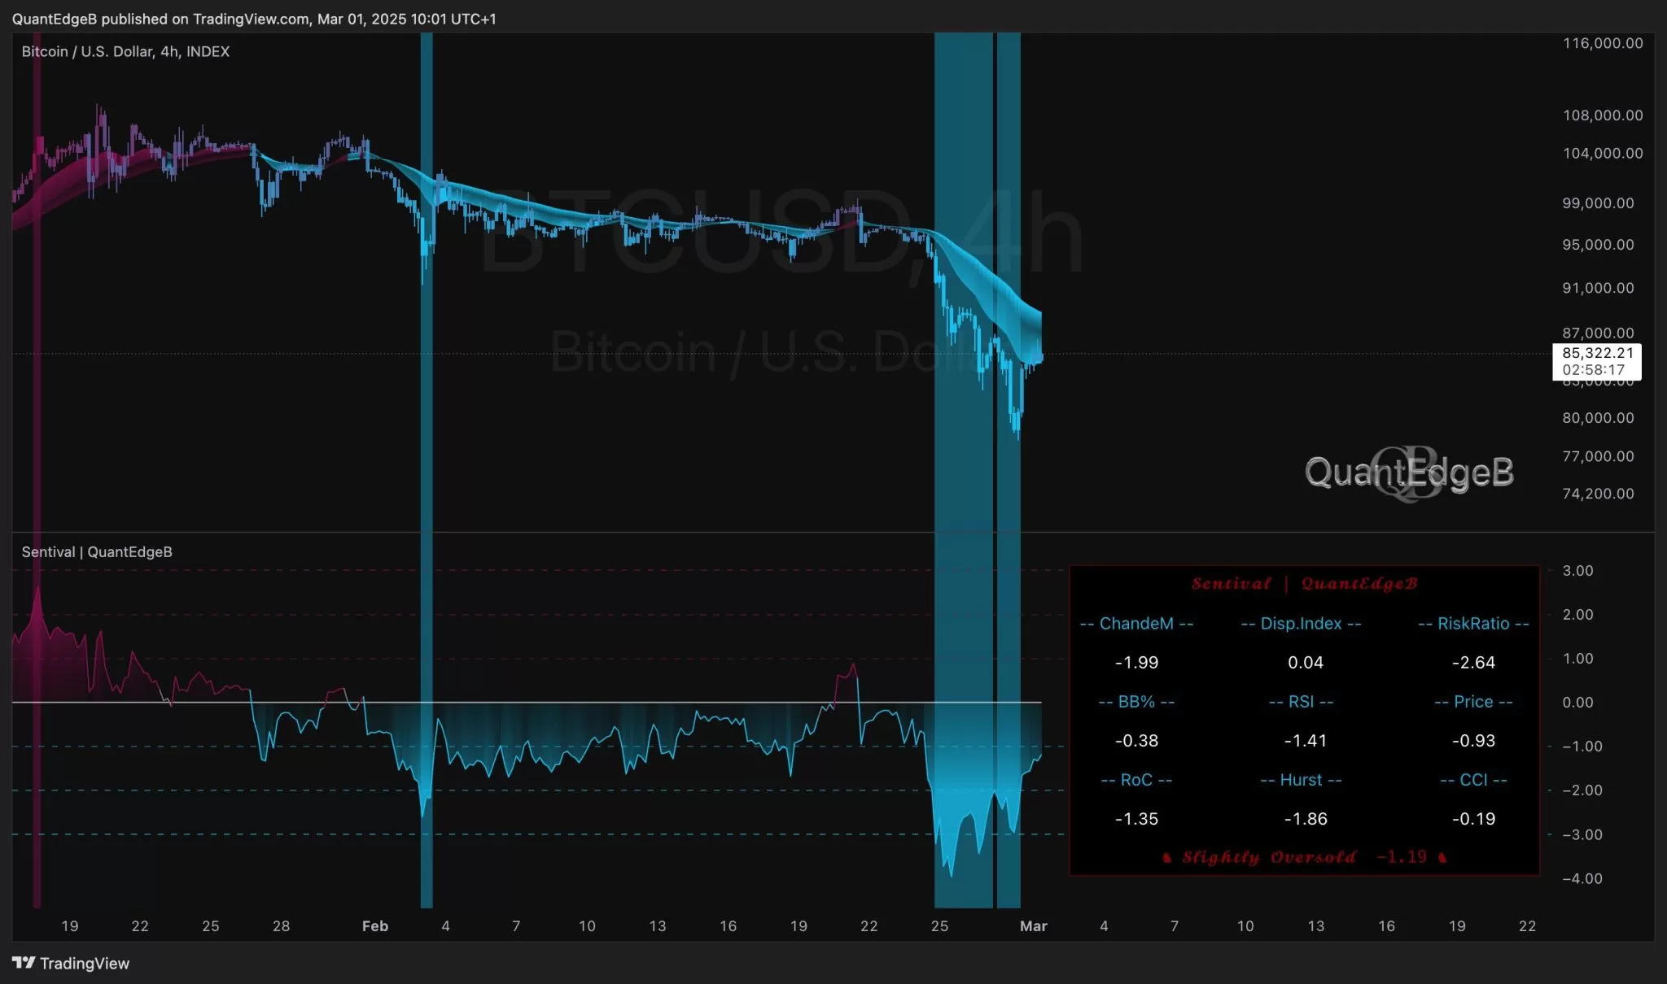
Task: Click the flame icon after -1.19 value
Action: point(1442,857)
